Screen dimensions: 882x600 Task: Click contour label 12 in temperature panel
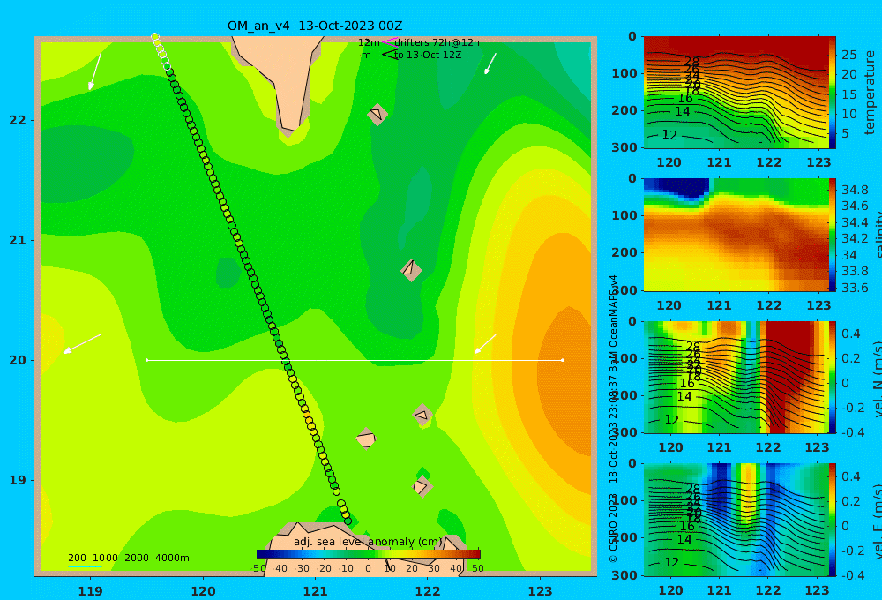pos(669,134)
